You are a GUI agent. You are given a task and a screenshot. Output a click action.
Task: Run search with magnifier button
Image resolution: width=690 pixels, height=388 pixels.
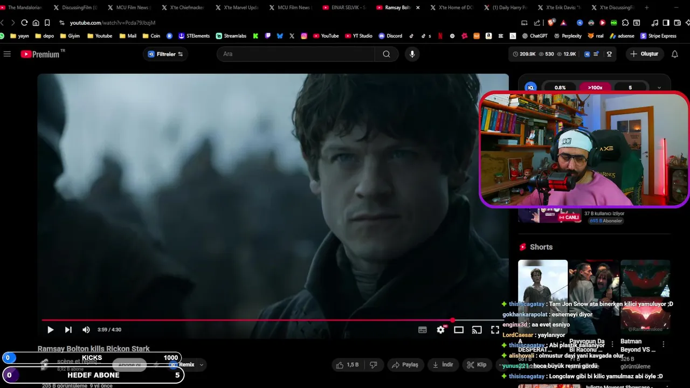[x=387, y=54]
